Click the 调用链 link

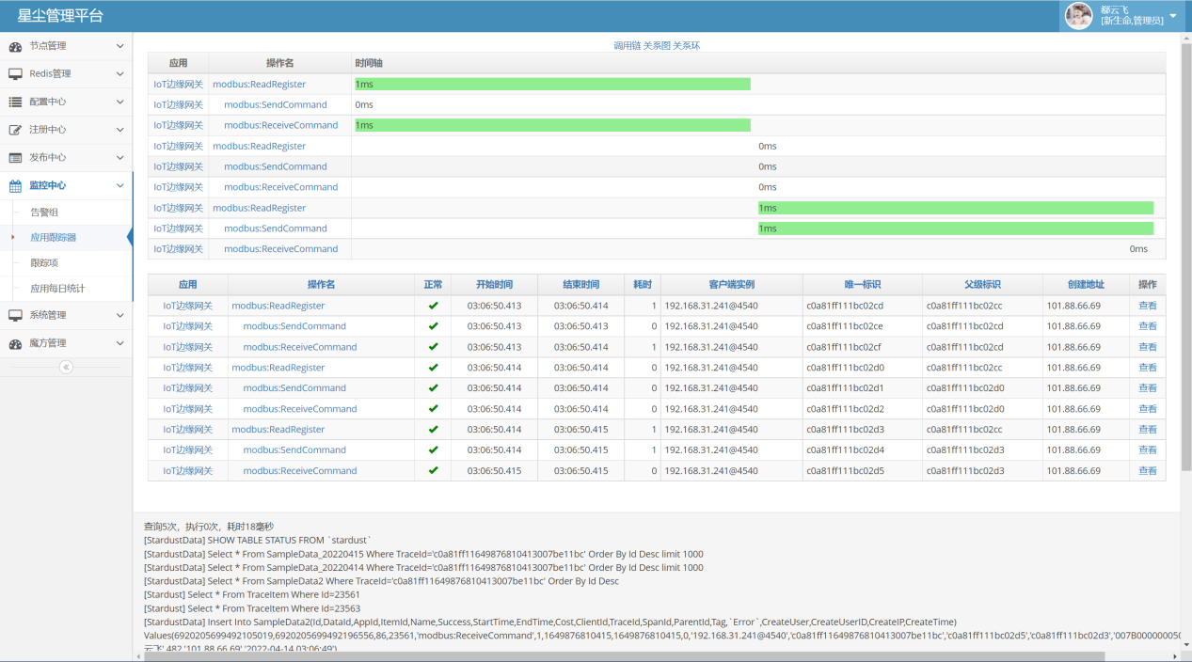point(627,45)
